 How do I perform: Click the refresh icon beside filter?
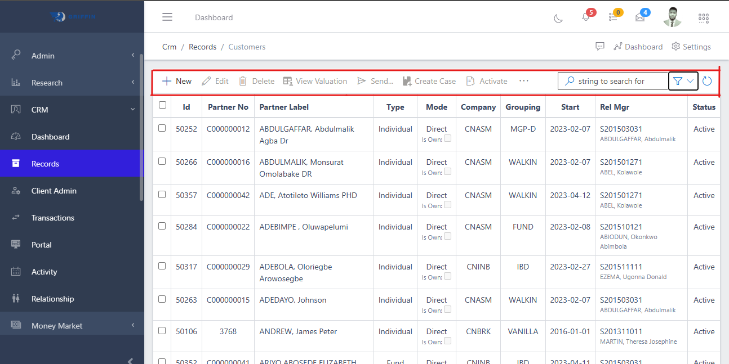point(707,81)
